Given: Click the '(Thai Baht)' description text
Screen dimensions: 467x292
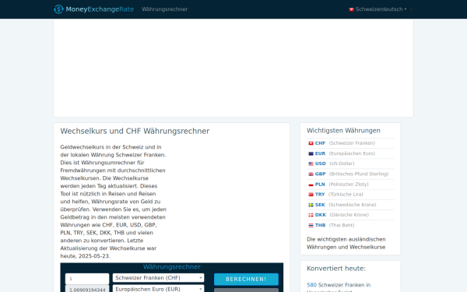Looking at the screenshot, I should coord(342,225).
